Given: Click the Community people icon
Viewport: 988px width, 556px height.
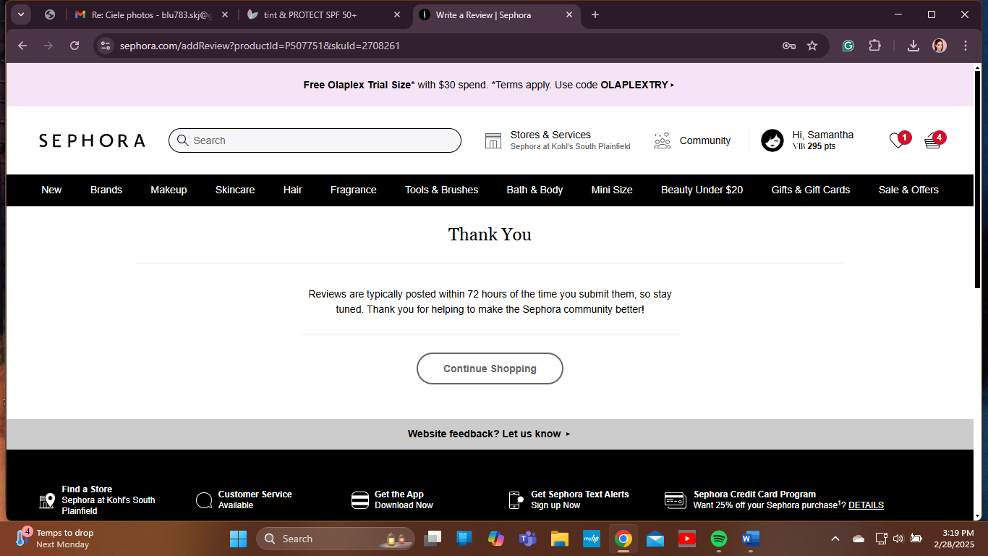Looking at the screenshot, I should point(662,140).
